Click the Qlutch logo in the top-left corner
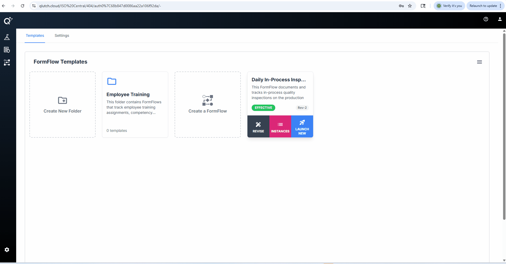 8,21
